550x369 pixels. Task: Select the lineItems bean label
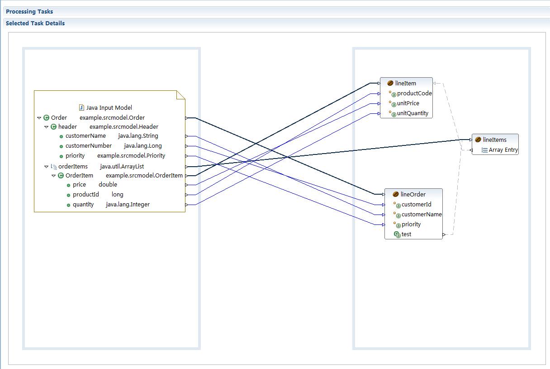[495, 140]
